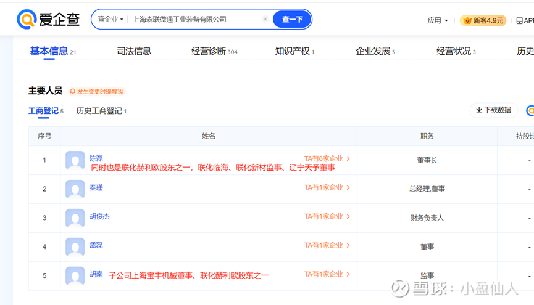Click the 职务 column header

click(x=427, y=136)
